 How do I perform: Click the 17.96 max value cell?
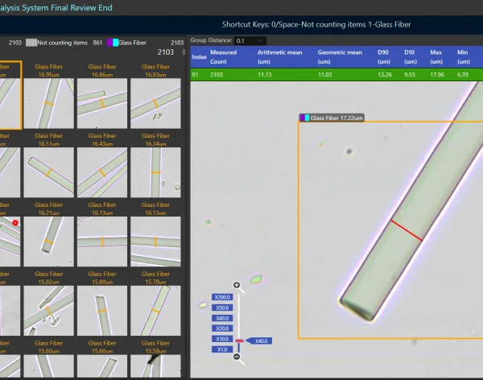(437, 75)
